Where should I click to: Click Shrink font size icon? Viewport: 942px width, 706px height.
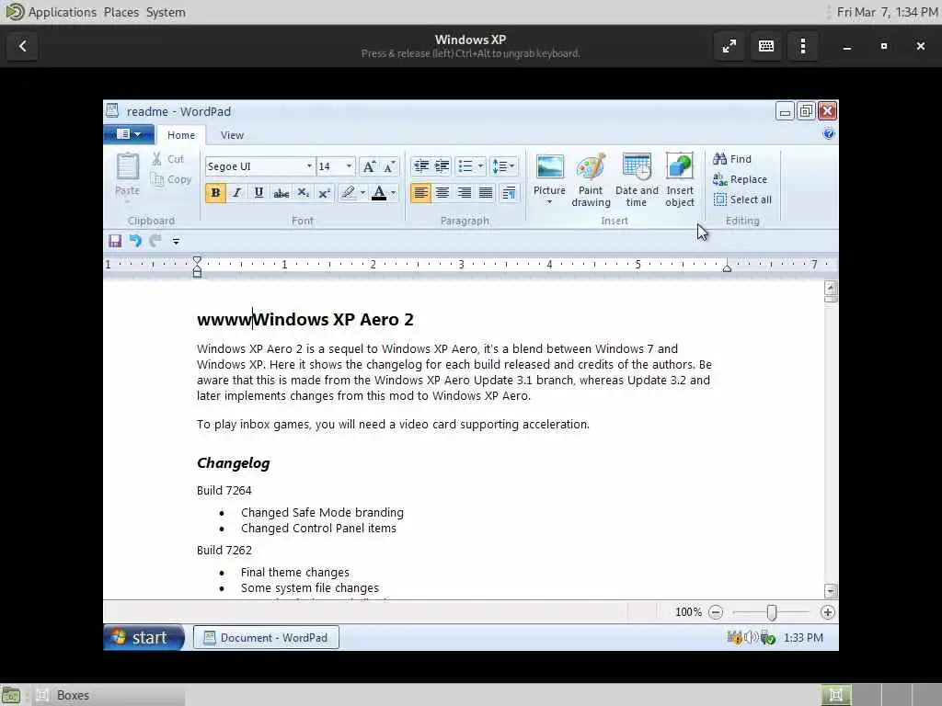(389, 166)
